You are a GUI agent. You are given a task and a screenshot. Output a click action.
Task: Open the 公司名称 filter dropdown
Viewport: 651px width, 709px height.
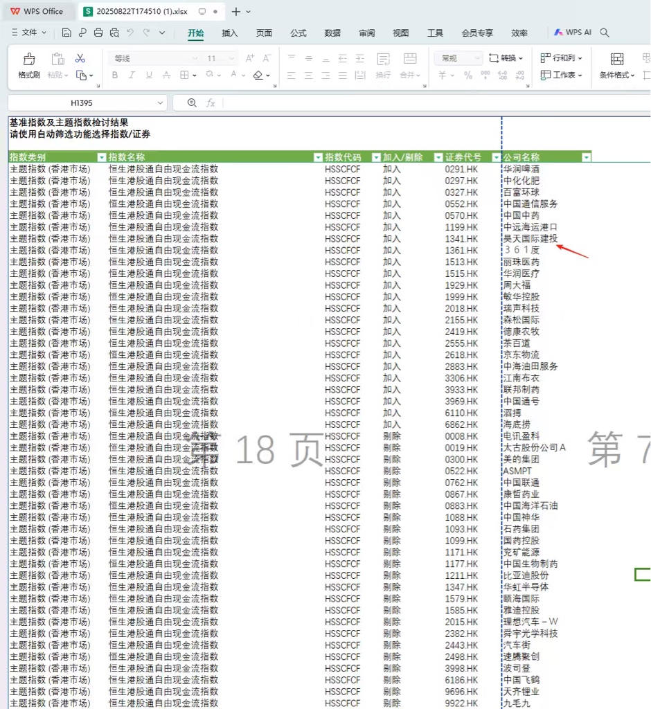tap(587, 157)
